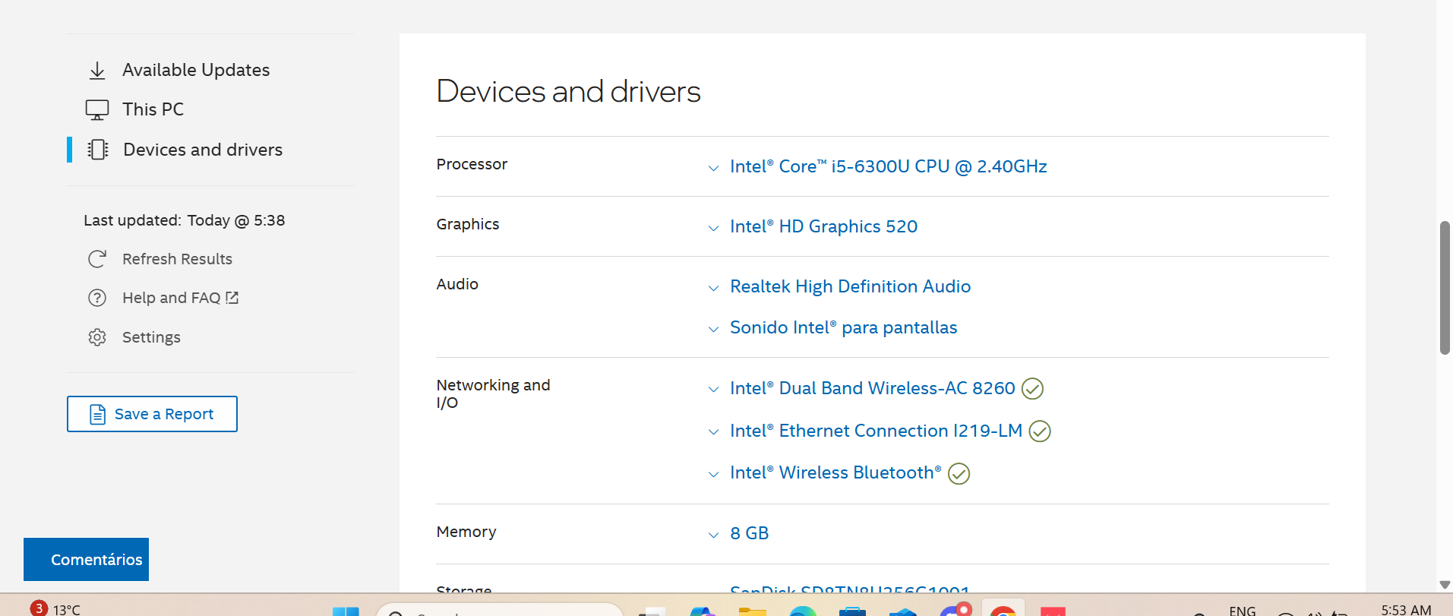Image resolution: width=1453 pixels, height=616 pixels.
Task: Select Devices and drivers sidebar item
Action: click(203, 150)
